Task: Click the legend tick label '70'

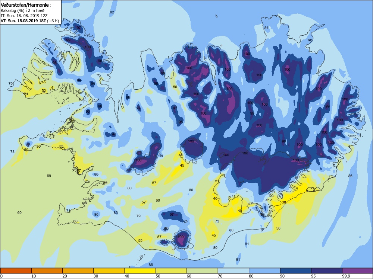Action: pyautogui.click(x=220, y=276)
